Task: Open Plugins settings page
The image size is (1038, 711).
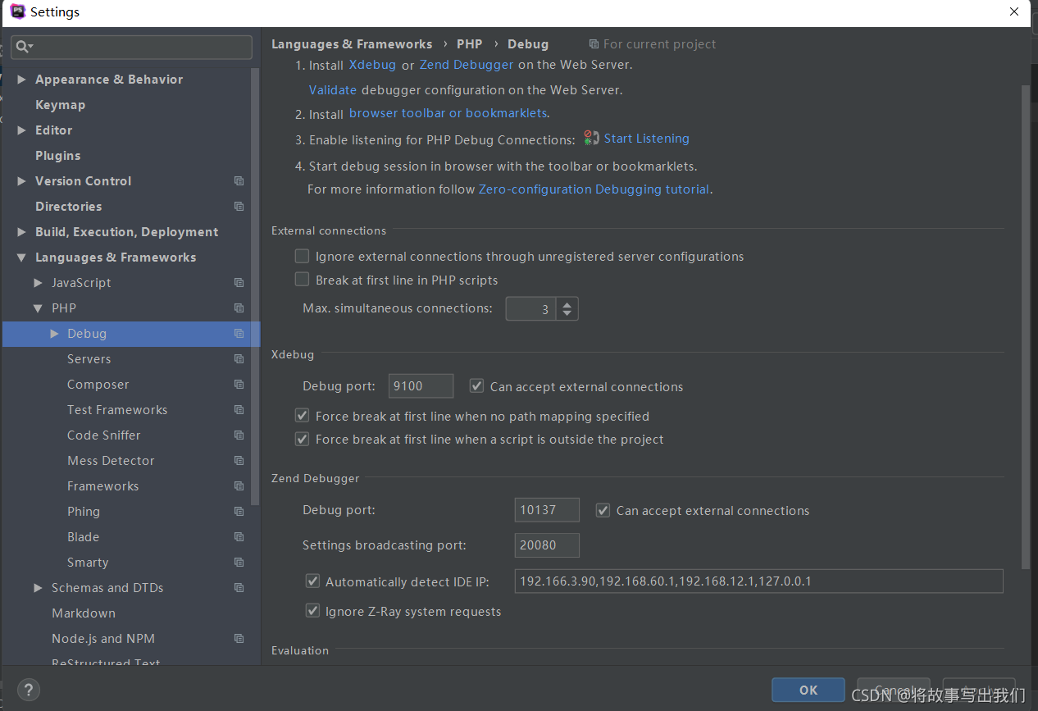Action: click(57, 156)
